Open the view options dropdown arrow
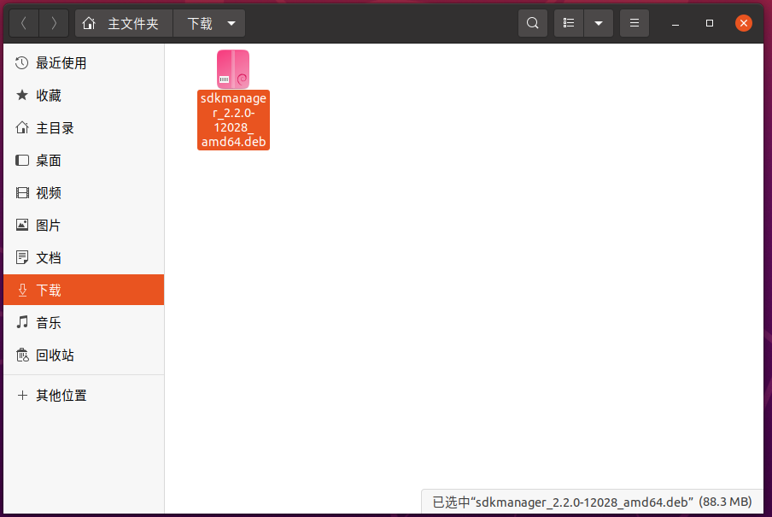Viewport: 772px width, 517px height. (x=599, y=23)
